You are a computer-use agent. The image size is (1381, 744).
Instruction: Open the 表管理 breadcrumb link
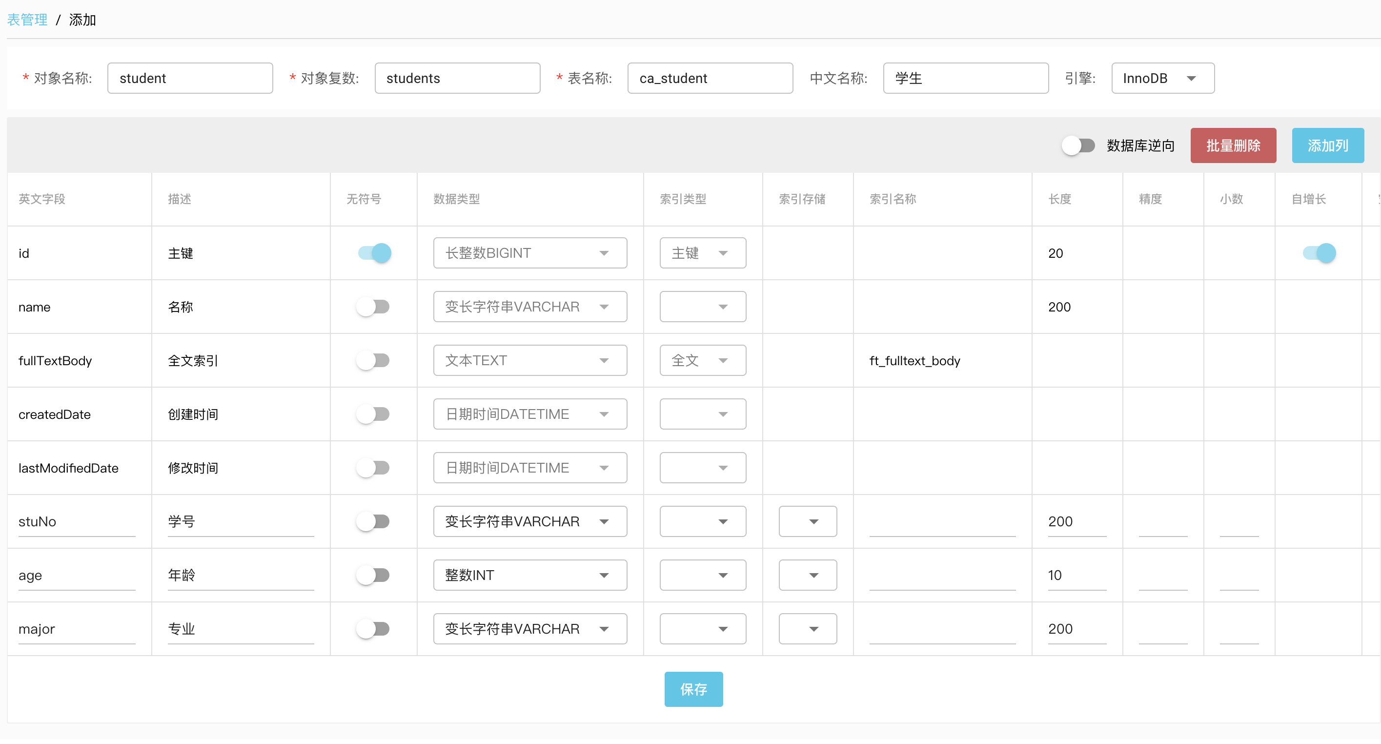tap(27, 20)
